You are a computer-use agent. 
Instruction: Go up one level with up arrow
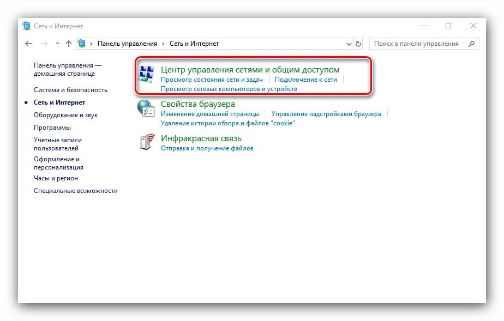(x=69, y=44)
